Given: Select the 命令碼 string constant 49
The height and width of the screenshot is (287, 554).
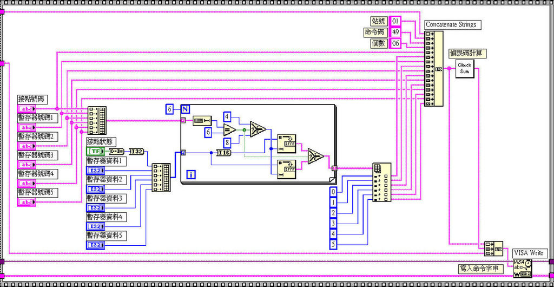Looking at the screenshot, I should click(395, 32).
